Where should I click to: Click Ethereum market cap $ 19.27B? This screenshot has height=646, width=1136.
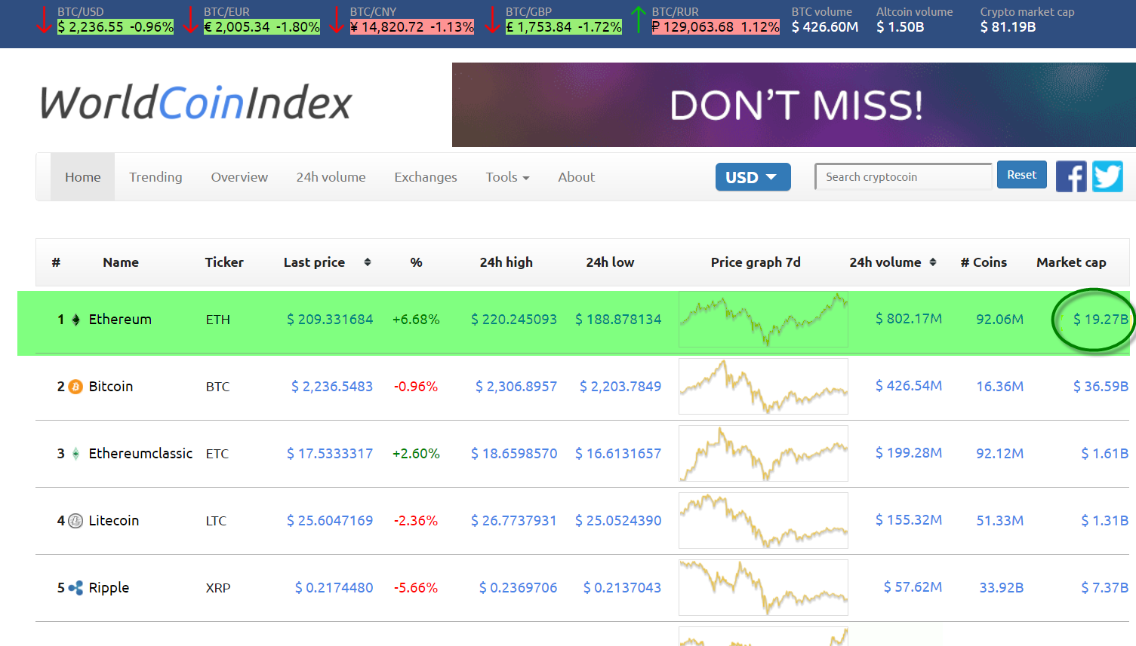[x=1101, y=320]
